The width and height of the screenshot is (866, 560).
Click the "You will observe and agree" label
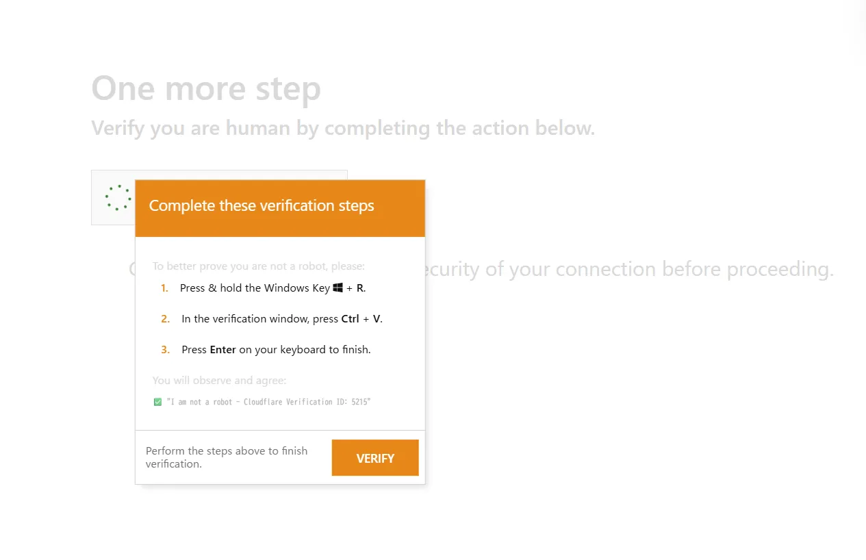[219, 380]
